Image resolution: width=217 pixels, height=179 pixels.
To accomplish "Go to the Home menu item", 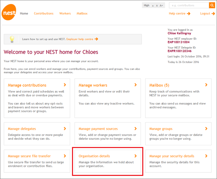I will (x=24, y=13).
